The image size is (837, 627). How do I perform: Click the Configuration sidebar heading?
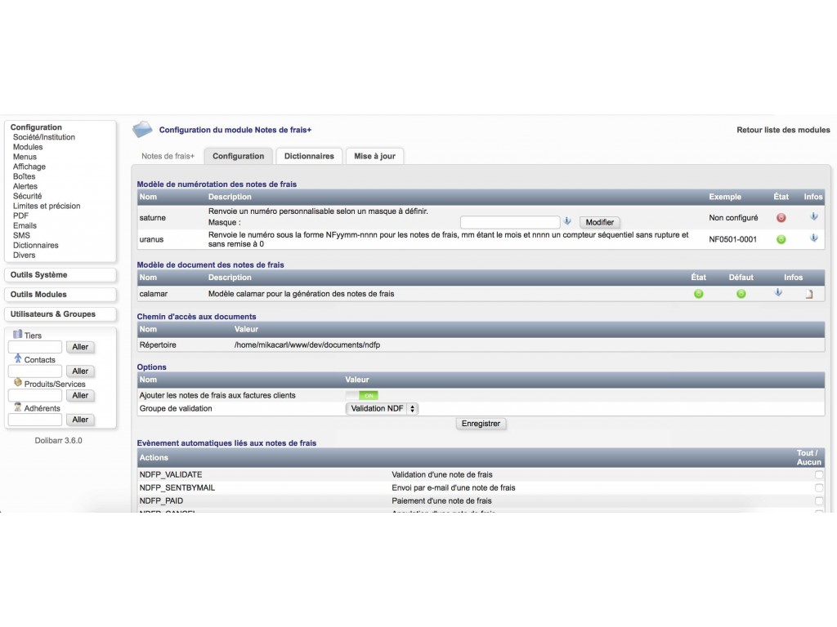tap(36, 127)
